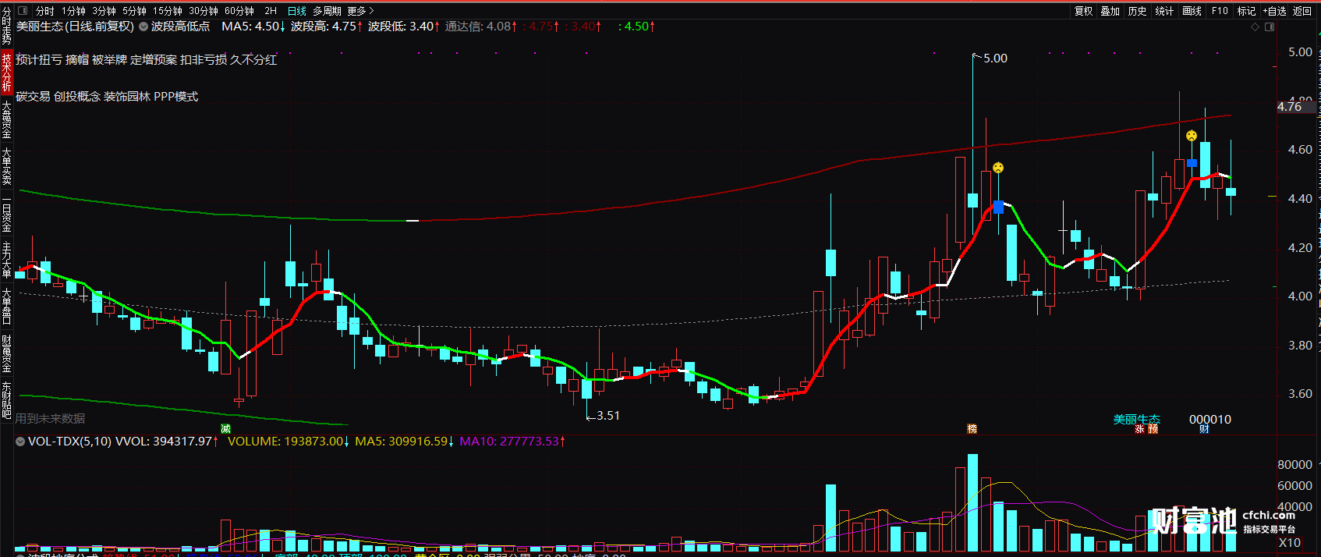The image size is (1321, 557).
Task: Activate the 画线 drawing tool
Action: tap(1192, 11)
